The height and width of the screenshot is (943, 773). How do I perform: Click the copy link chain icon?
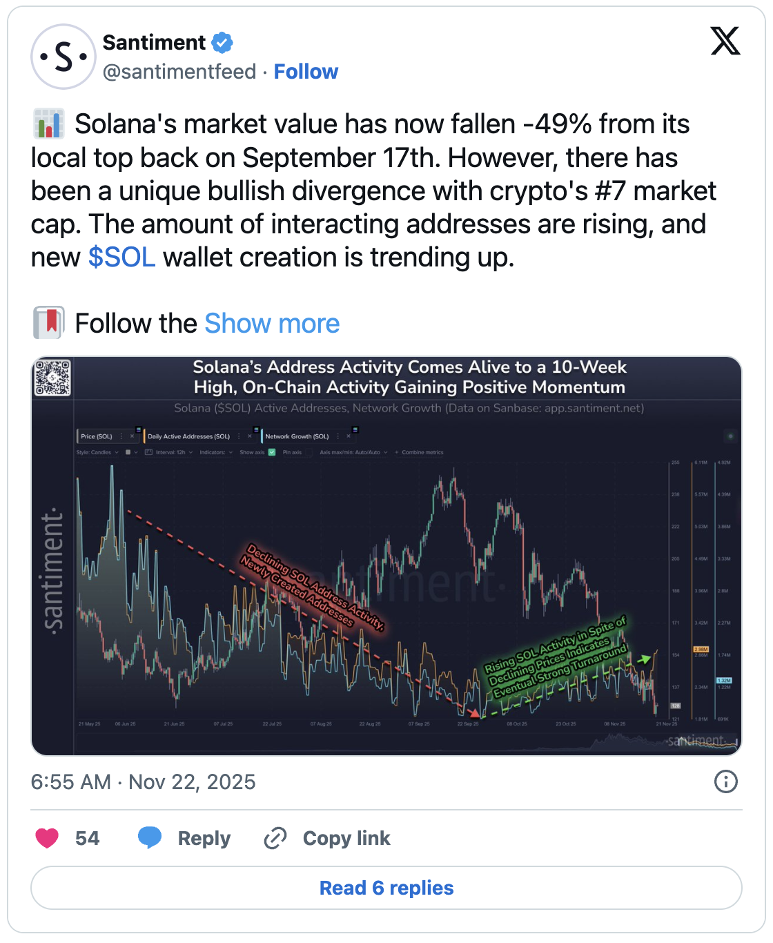[x=275, y=838]
